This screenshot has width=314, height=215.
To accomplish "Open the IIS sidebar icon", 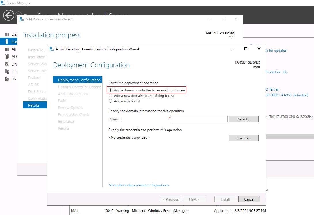I will (7, 79).
